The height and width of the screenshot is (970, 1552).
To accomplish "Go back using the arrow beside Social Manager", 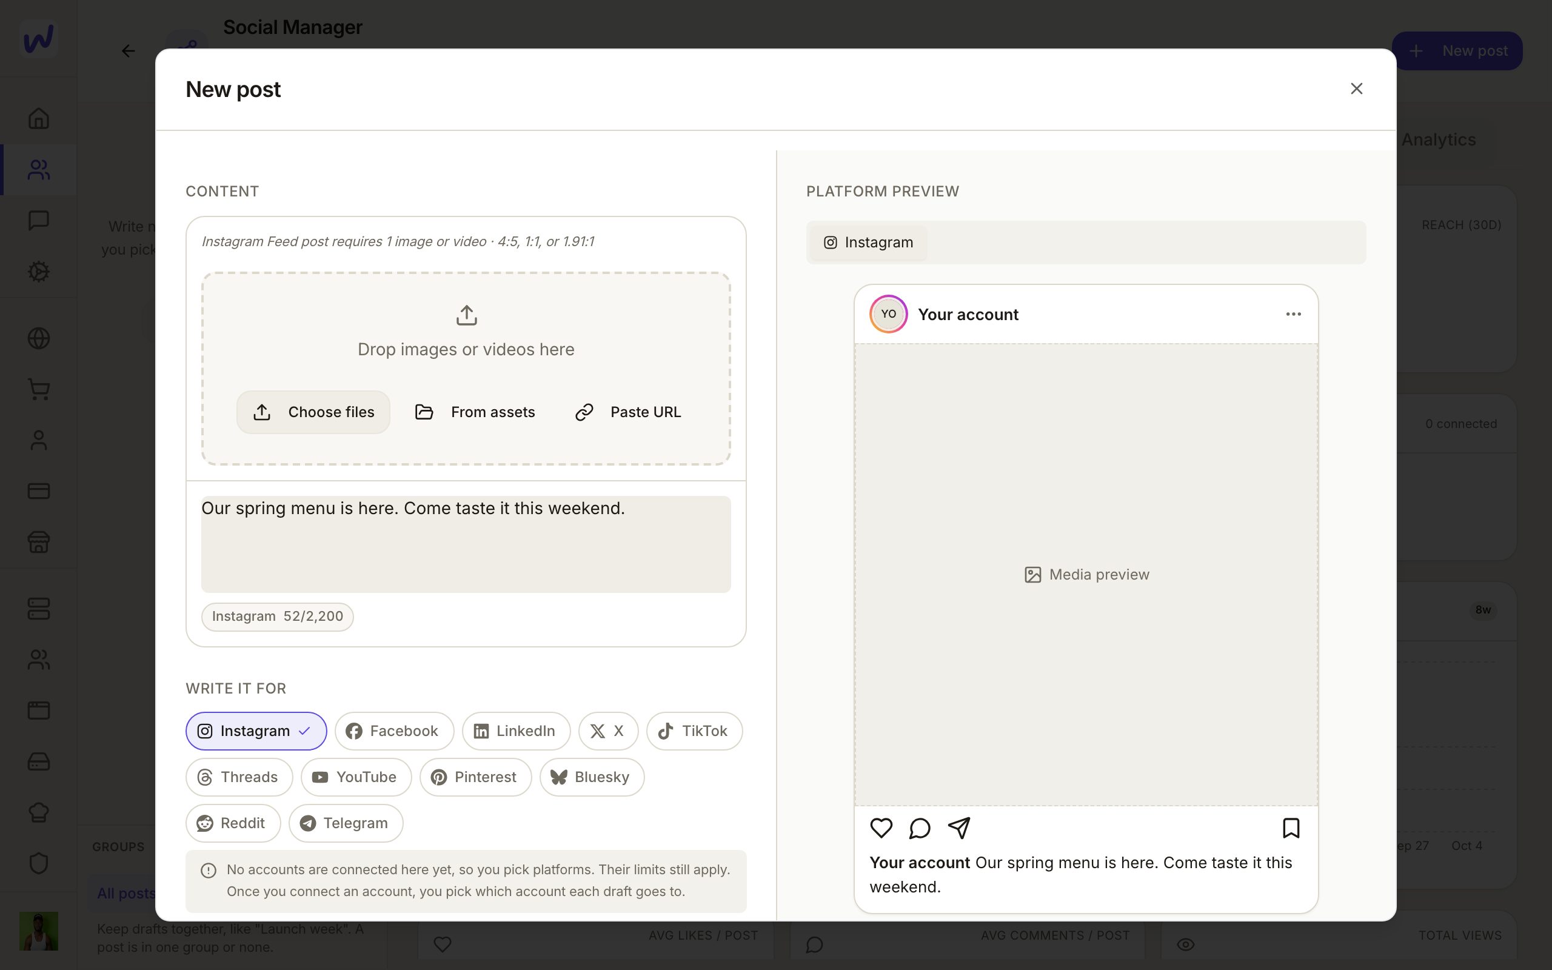I will [x=129, y=51].
